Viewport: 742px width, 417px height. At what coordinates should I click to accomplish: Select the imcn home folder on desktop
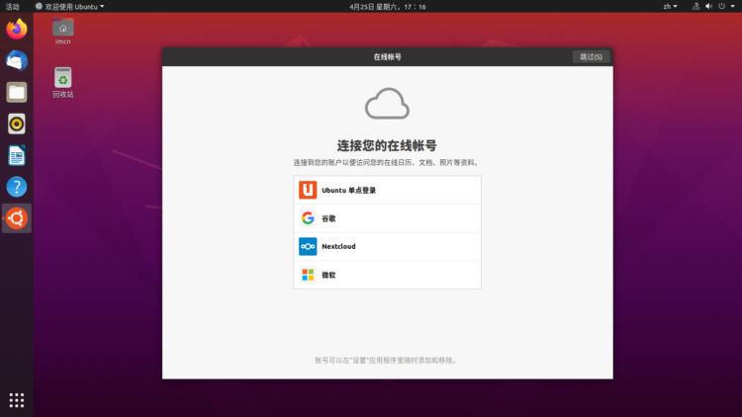[63, 30]
